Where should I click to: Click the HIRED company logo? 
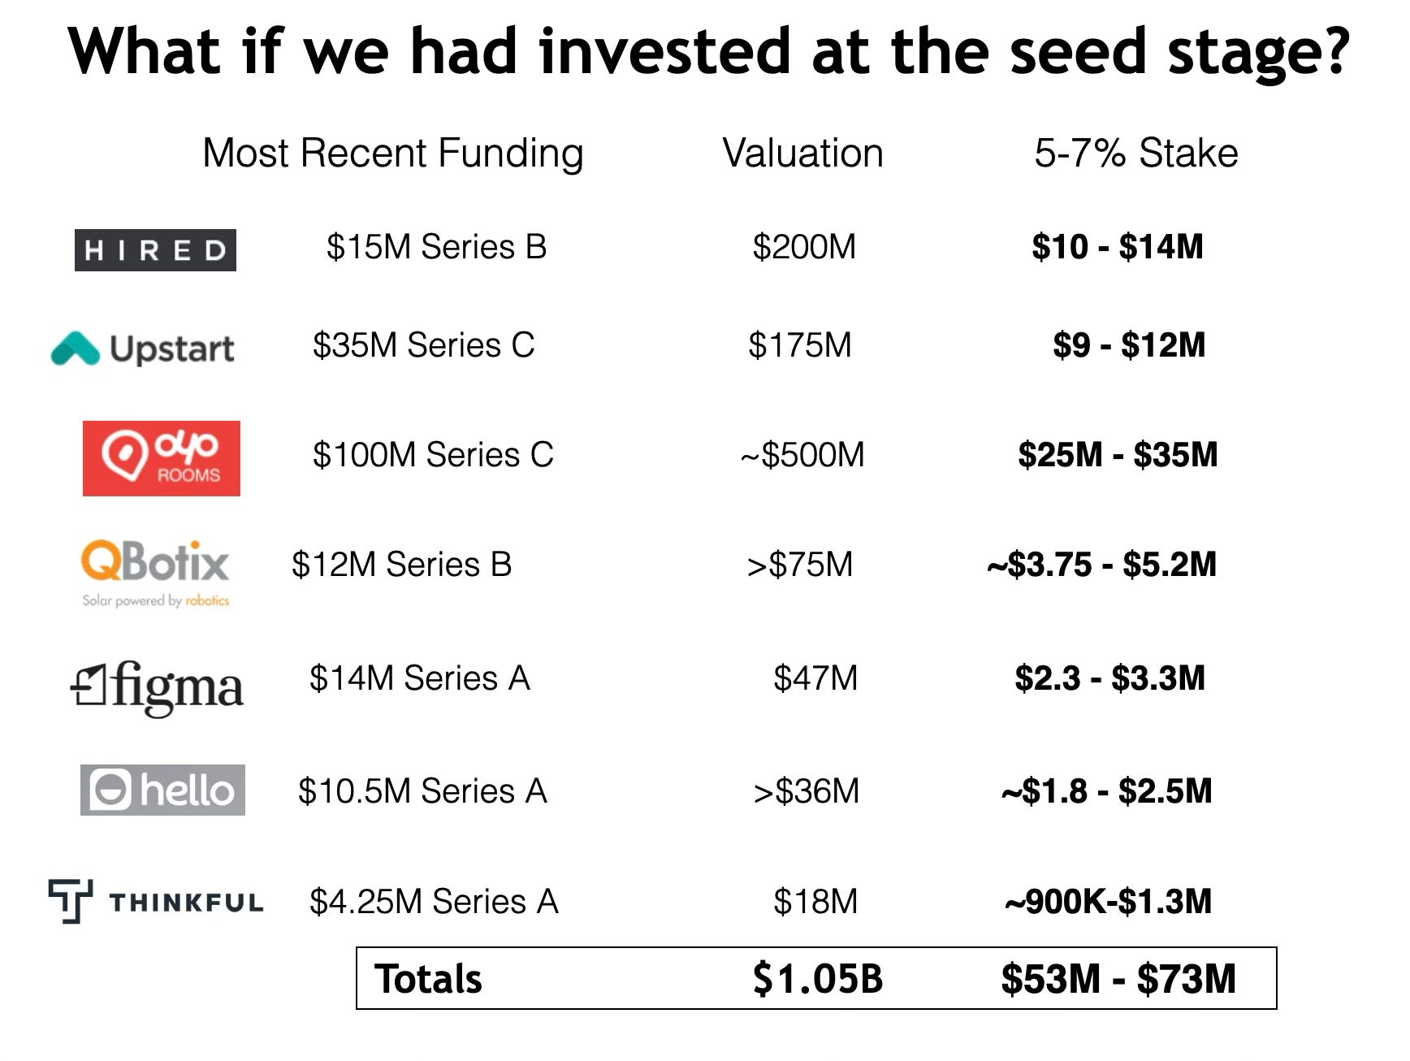(155, 250)
